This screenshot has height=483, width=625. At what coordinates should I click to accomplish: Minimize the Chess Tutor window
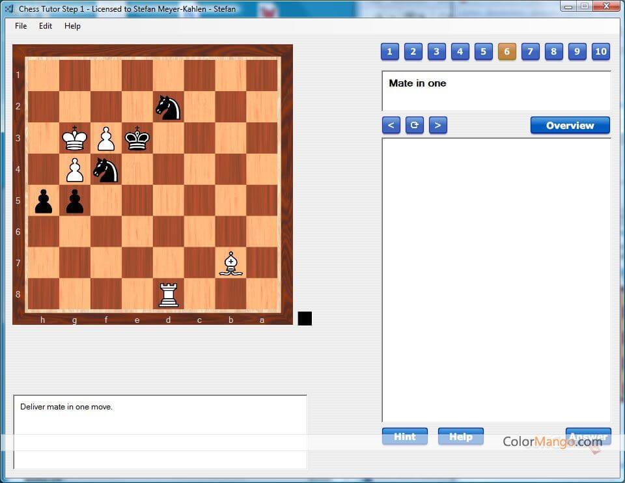click(x=569, y=6)
